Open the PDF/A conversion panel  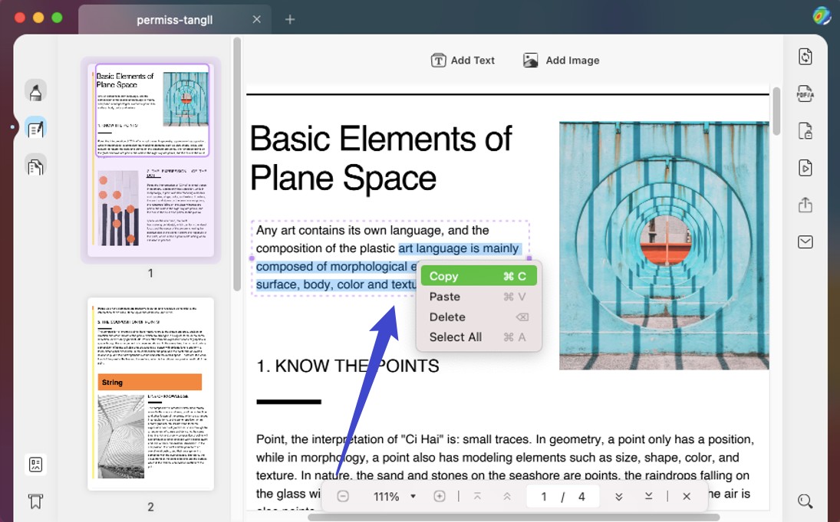pyautogui.click(x=805, y=94)
